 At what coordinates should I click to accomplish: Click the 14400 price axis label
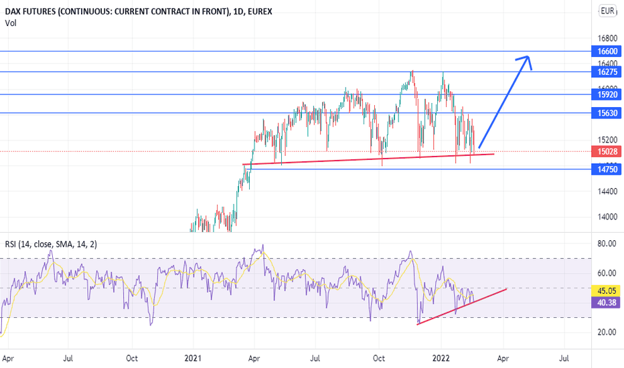(x=607, y=191)
